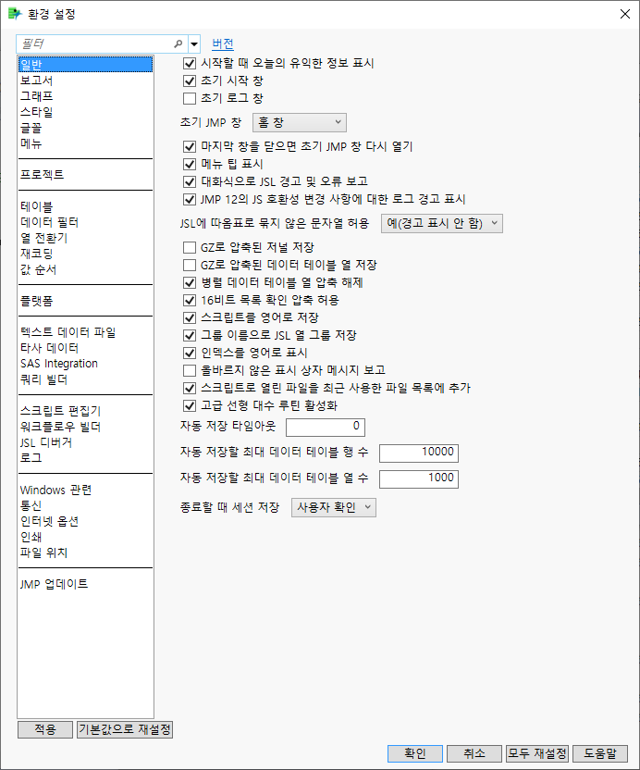Viewport: 640px width, 770px height.
Task: Open 테이블 preferences
Action: (x=85, y=206)
